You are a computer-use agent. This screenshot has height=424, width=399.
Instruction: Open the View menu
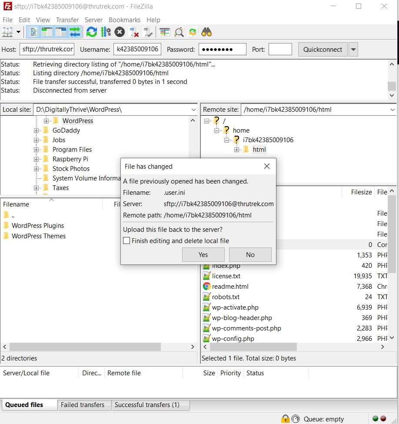click(x=43, y=20)
